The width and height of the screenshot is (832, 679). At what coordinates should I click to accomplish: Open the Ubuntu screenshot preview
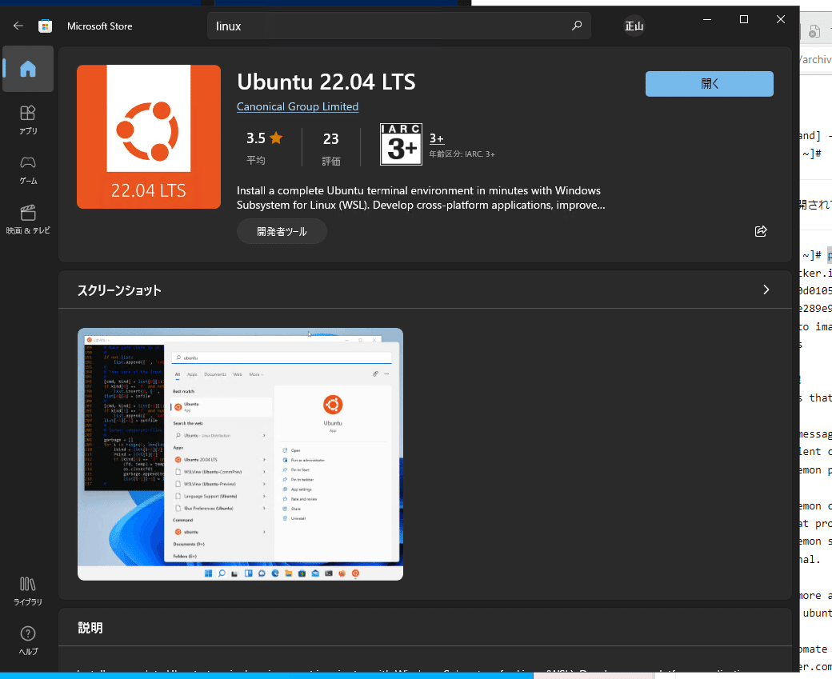240,453
